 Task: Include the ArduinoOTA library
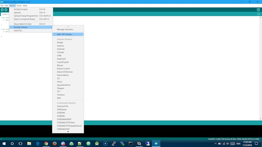coord(68,106)
